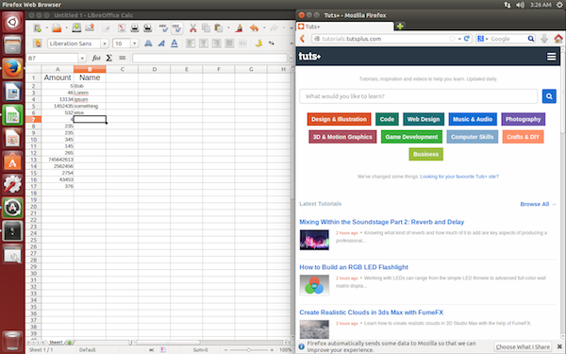The height and width of the screenshot is (354, 566).
Task: Open the URL bar history dropdown in Firefox
Action: point(459,39)
